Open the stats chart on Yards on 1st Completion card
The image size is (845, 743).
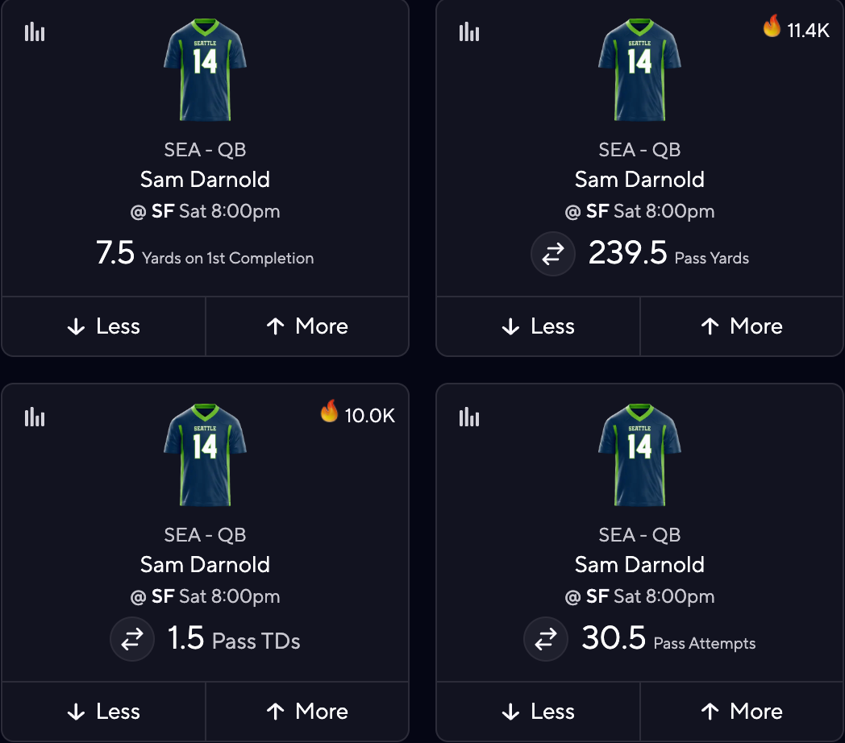click(x=34, y=32)
